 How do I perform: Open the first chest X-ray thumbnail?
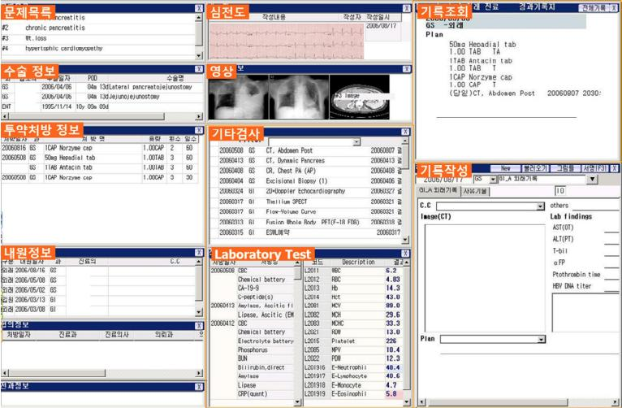point(239,98)
